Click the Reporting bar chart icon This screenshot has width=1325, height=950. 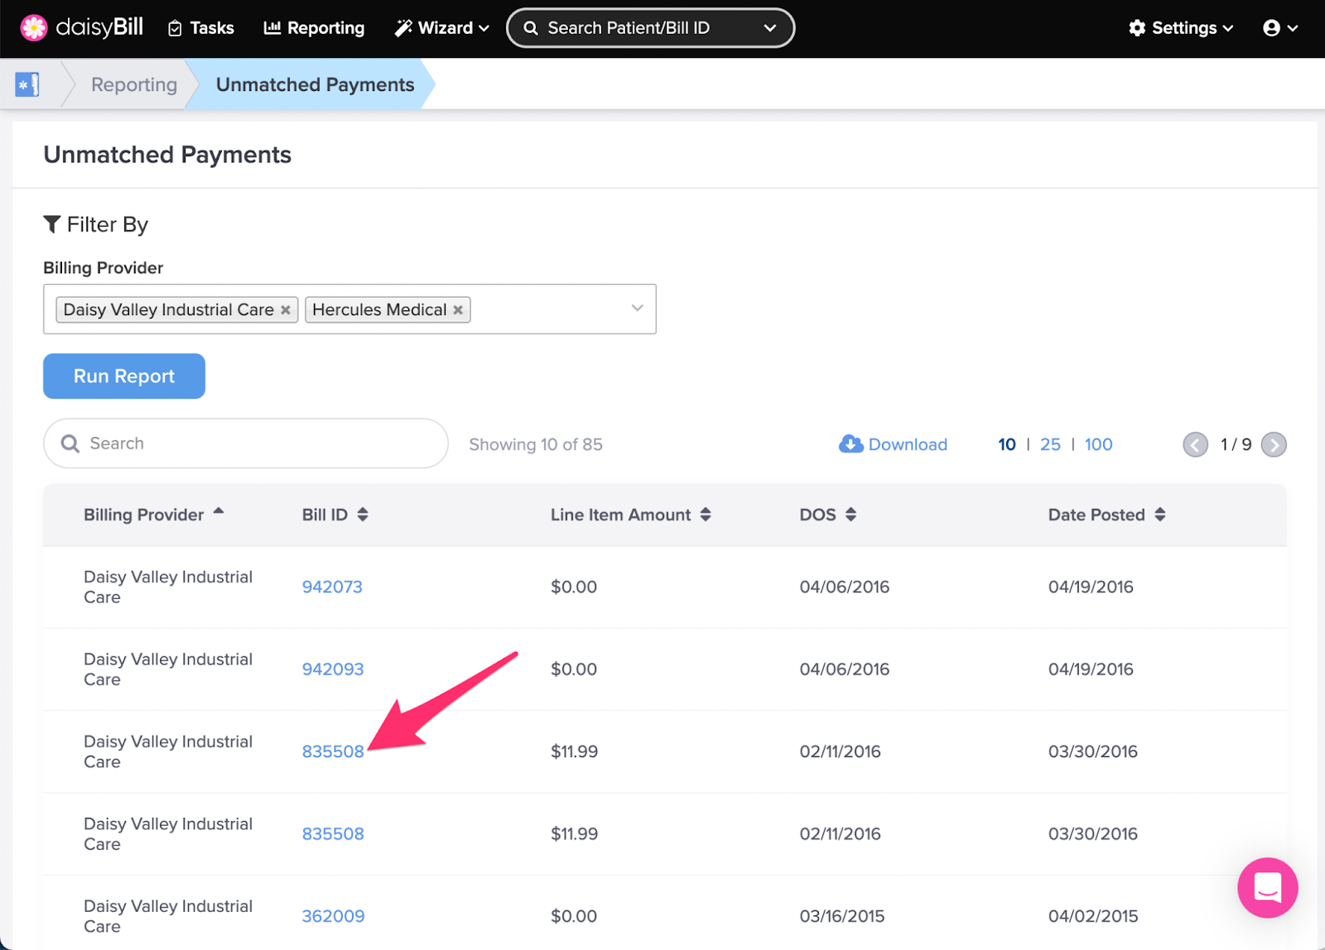[x=272, y=28]
